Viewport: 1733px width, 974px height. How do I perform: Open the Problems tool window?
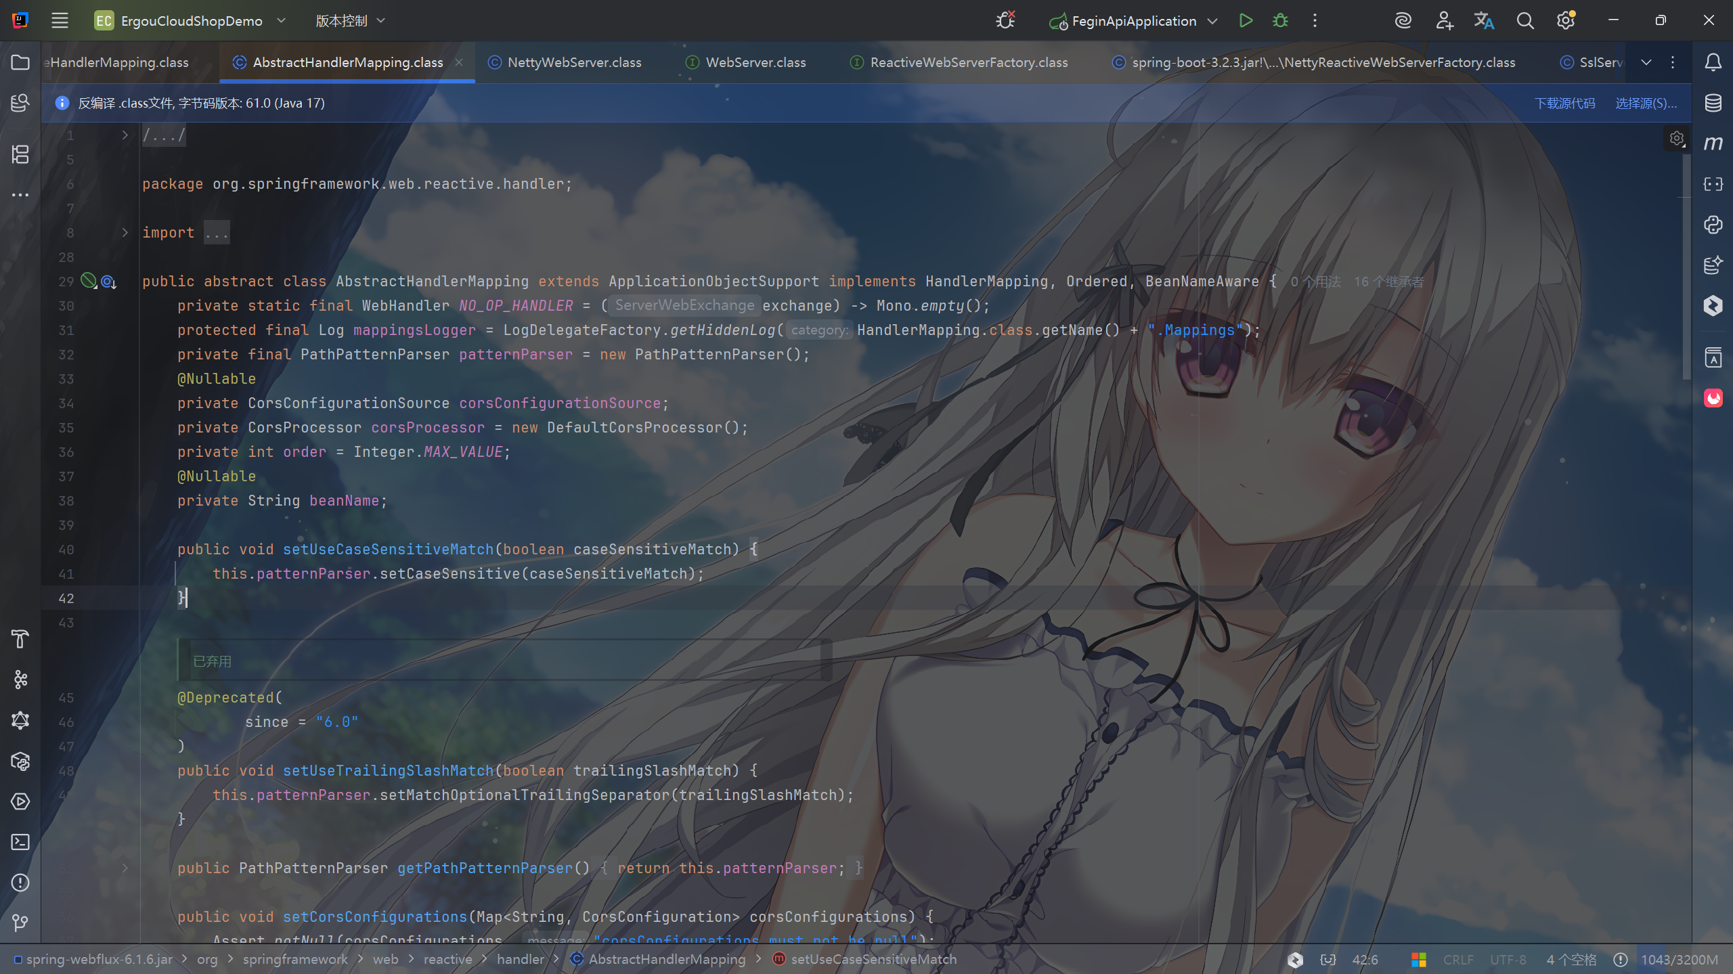[x=20, y=882]
